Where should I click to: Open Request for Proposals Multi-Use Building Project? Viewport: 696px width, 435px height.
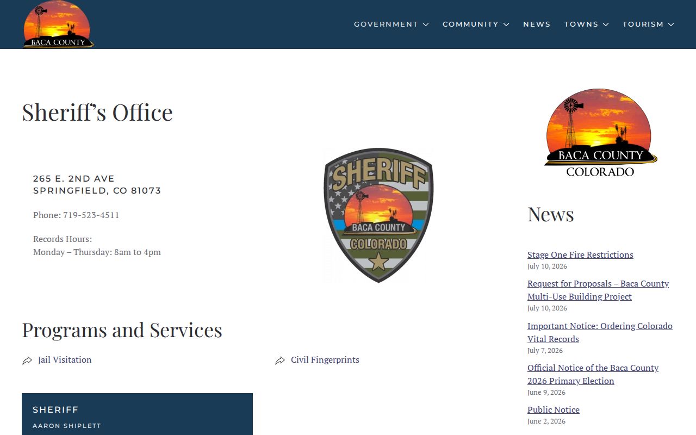(x=598, y=290)
